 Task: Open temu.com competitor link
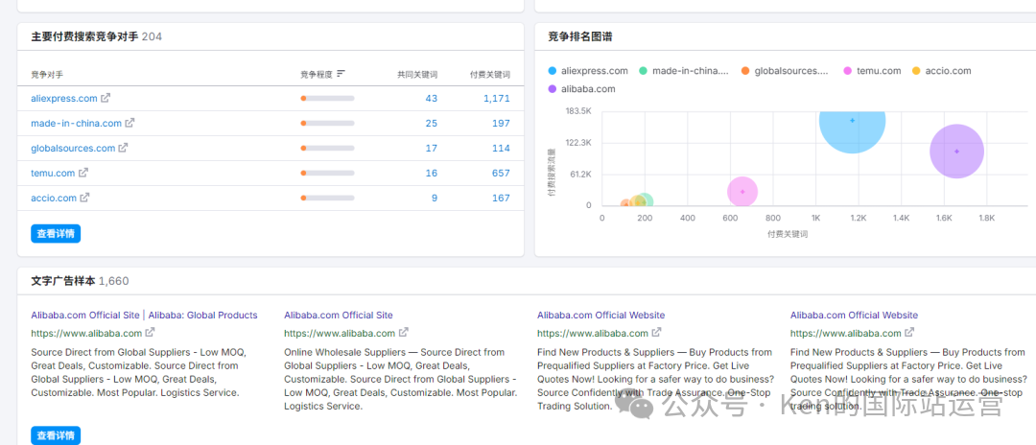53,173
